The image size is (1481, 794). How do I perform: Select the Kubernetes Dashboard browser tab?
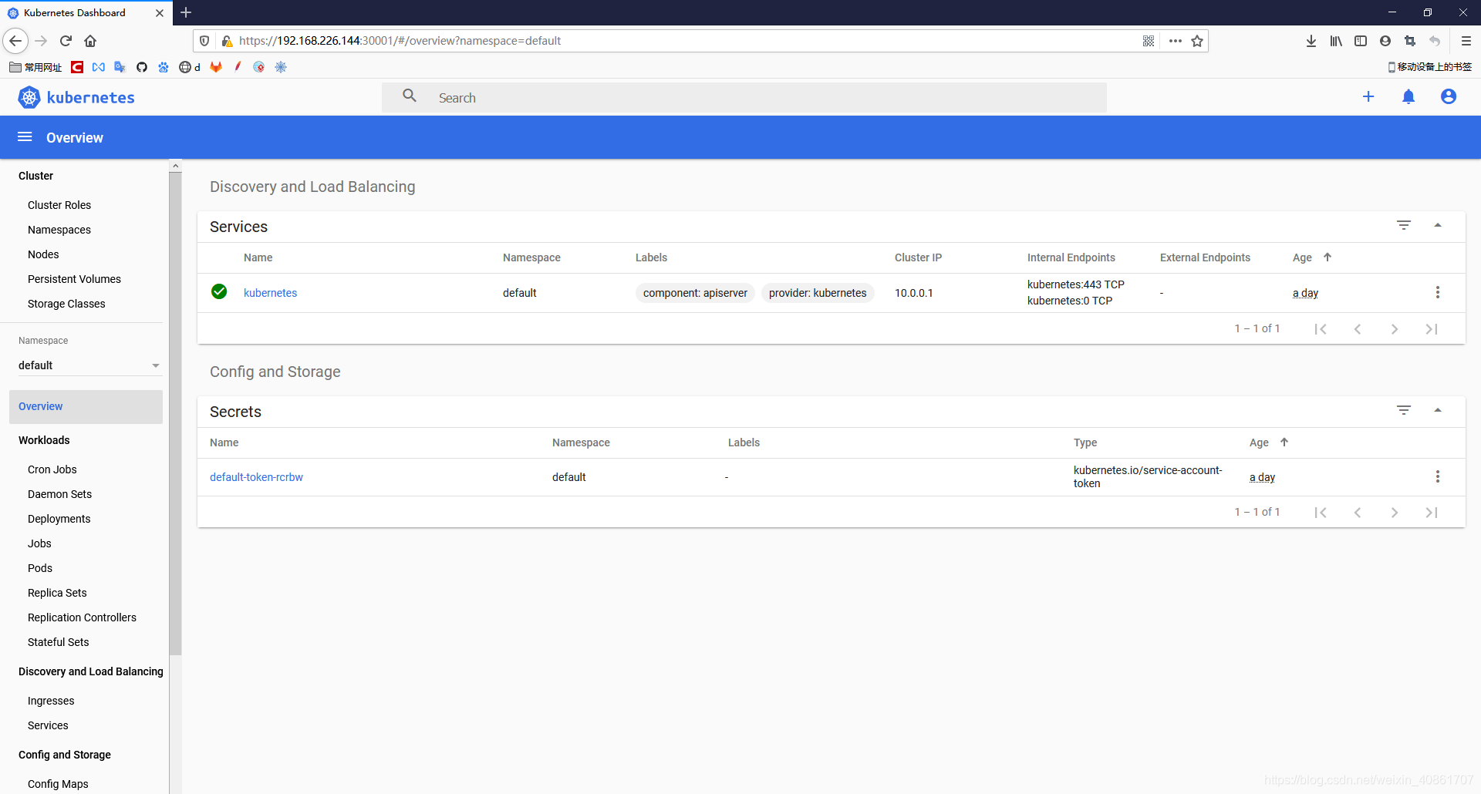click(x=85, y=12)
